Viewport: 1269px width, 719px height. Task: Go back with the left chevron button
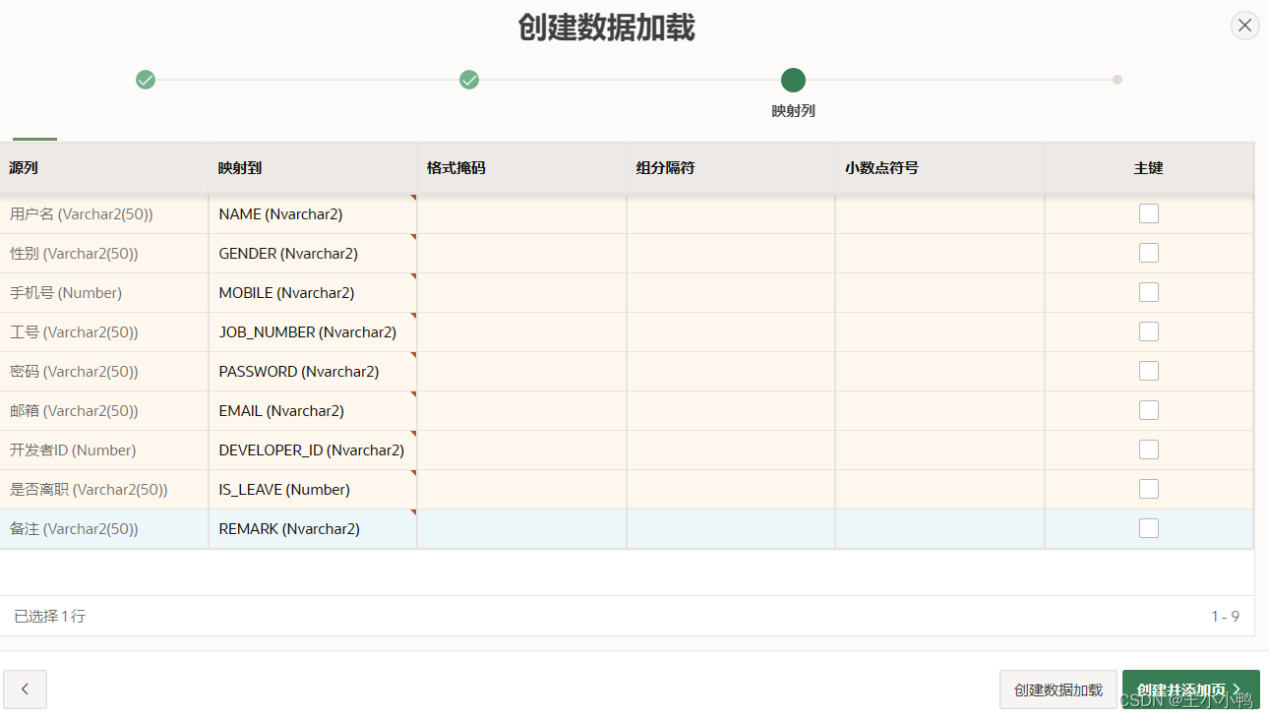coord(25,689)
